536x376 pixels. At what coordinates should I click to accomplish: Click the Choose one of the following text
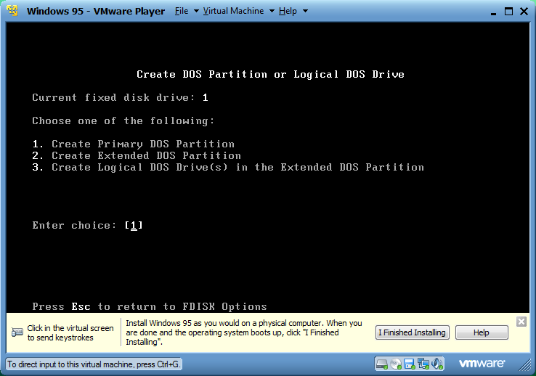point(123,121)
